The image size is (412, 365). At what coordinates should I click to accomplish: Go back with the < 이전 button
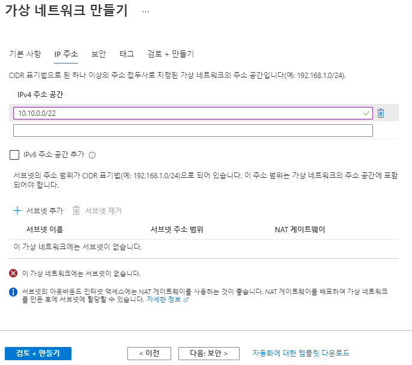click(x=149, y=353)
